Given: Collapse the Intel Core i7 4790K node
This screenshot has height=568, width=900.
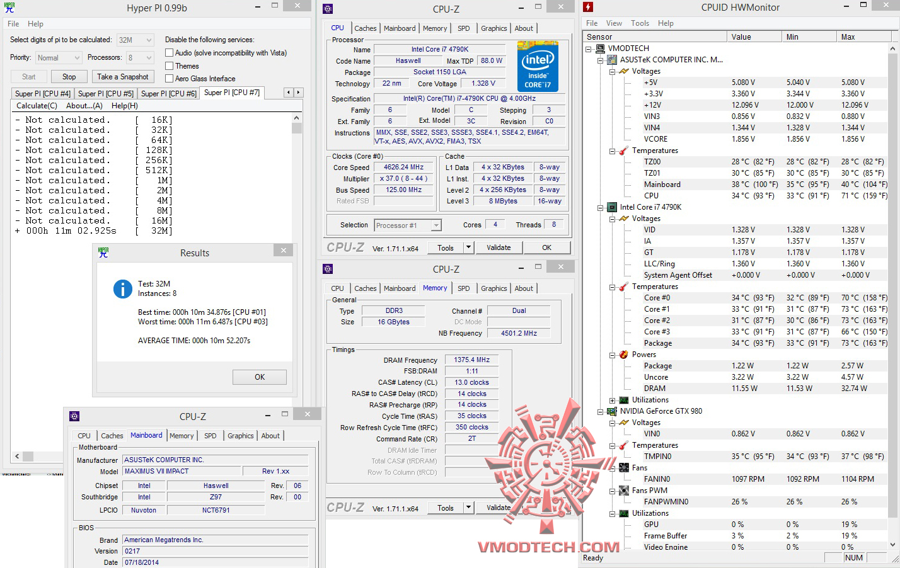Looking at the screenshot, I should click(600, 207).
